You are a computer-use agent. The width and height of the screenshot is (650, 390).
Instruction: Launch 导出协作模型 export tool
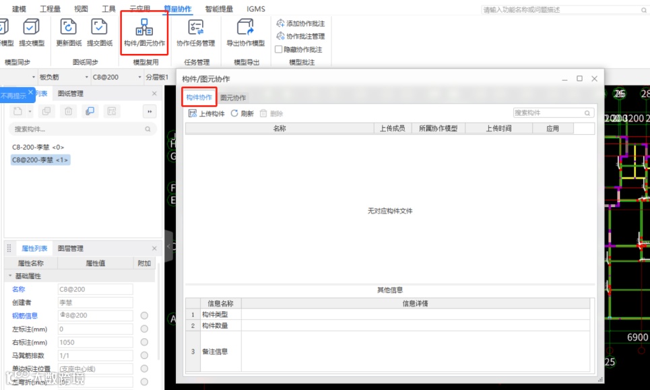pyautogui.click(x=245, y=32)
